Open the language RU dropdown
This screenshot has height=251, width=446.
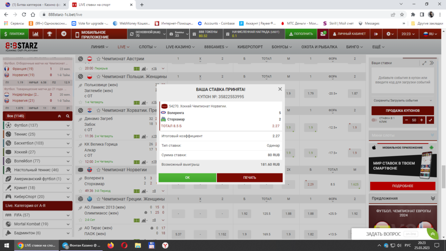[x=430, y=34]
